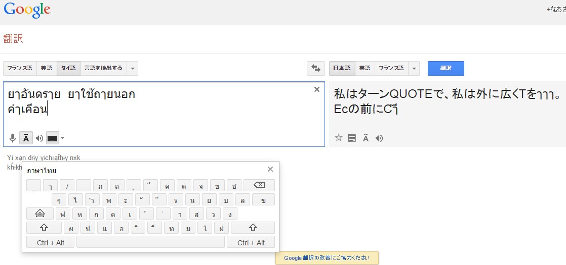Tap the ข key
The height and width of the screenshot is (265, 566).
217,185
